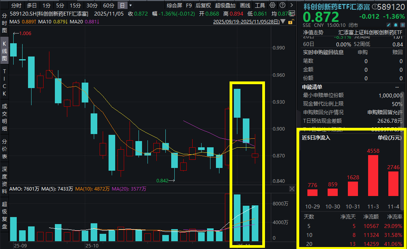Toggle the padlock icon near the date range
This screenshot has width=407, height=249.
pos(291,21)
